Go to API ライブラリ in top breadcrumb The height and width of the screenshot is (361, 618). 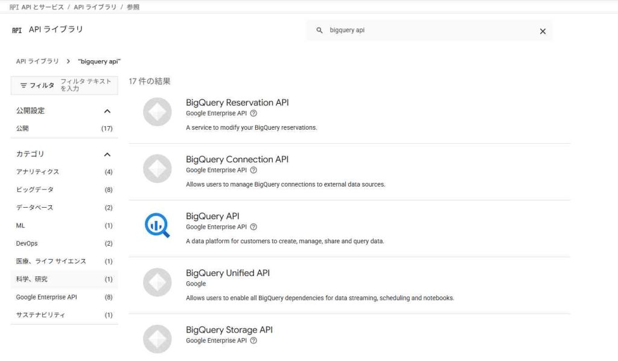click(x=95, y=7)
